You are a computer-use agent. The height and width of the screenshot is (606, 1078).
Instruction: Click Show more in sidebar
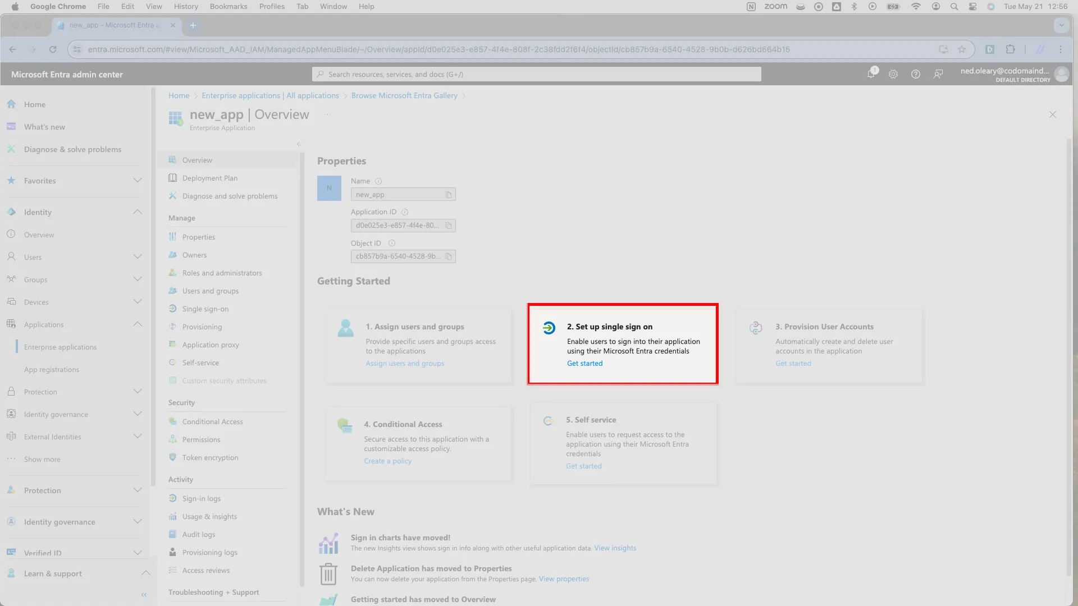[42, 460]
